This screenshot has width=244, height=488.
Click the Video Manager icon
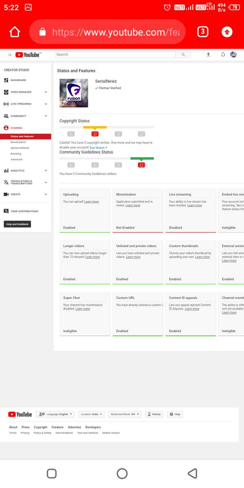pyautogui.click(x=6, y=92)
